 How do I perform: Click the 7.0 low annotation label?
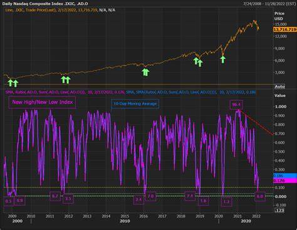pos(151,196)
